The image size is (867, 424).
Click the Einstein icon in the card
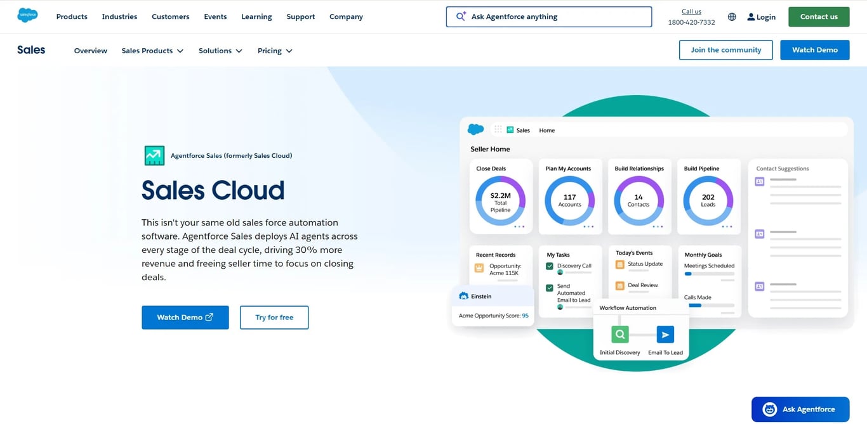click(463, 296)
